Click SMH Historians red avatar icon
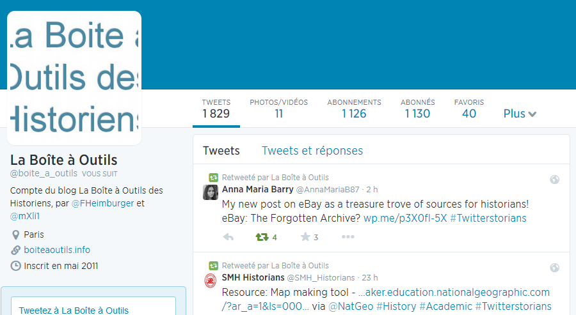The image size is (576, 315). click(211, 280)
